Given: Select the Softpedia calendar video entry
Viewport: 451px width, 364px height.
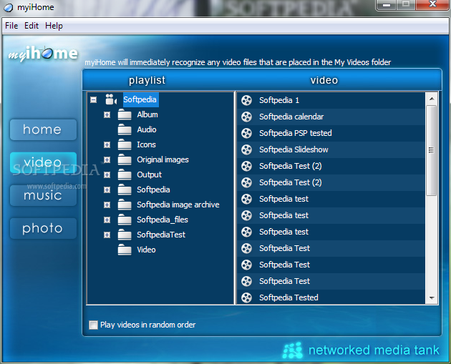Looking at the screenshot, I should (331, 117).
